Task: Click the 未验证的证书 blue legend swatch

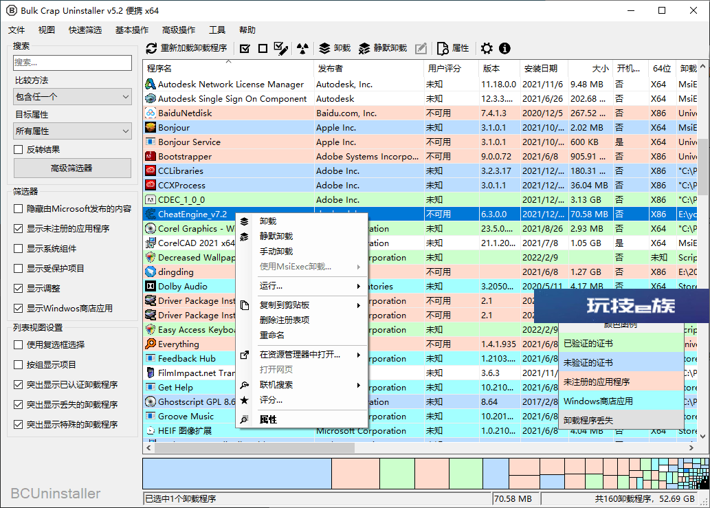Action: pyautogui.click(x=621, y=363)
